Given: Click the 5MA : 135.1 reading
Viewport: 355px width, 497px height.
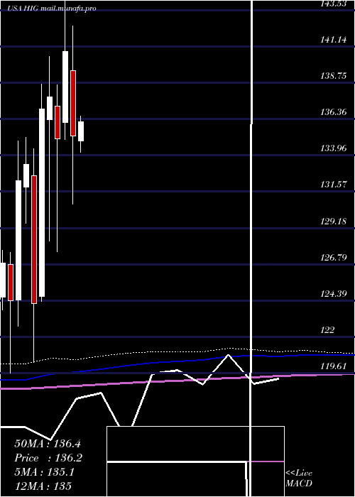Looking at the screenshot, I should (44, 472).
